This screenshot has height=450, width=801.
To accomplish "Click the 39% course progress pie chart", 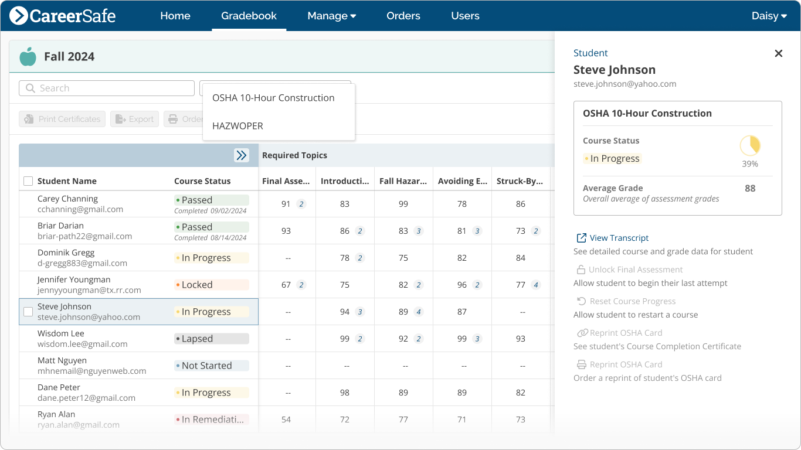I will 750,144.
